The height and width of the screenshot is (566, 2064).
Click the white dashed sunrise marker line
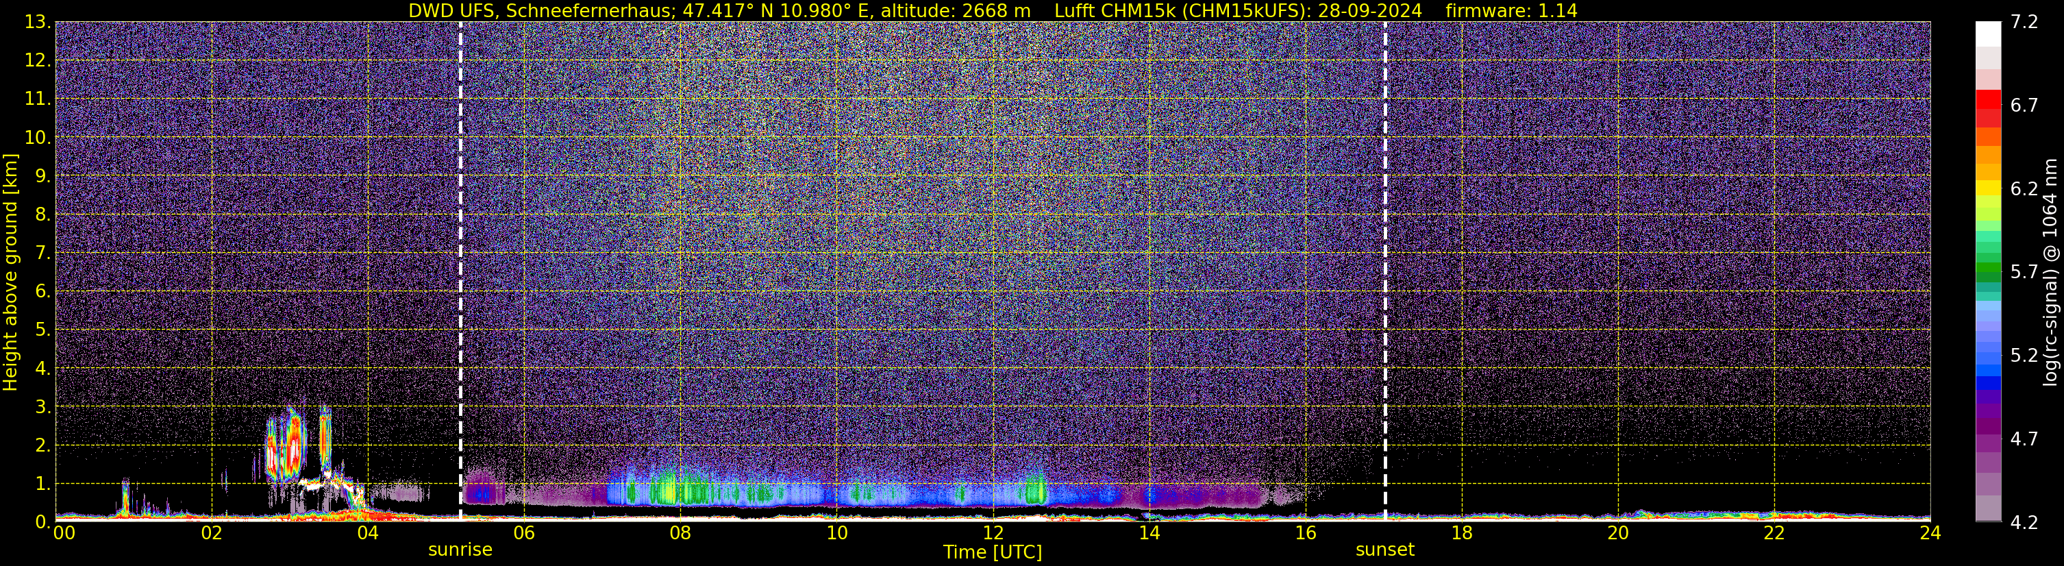tap(461, 272)
